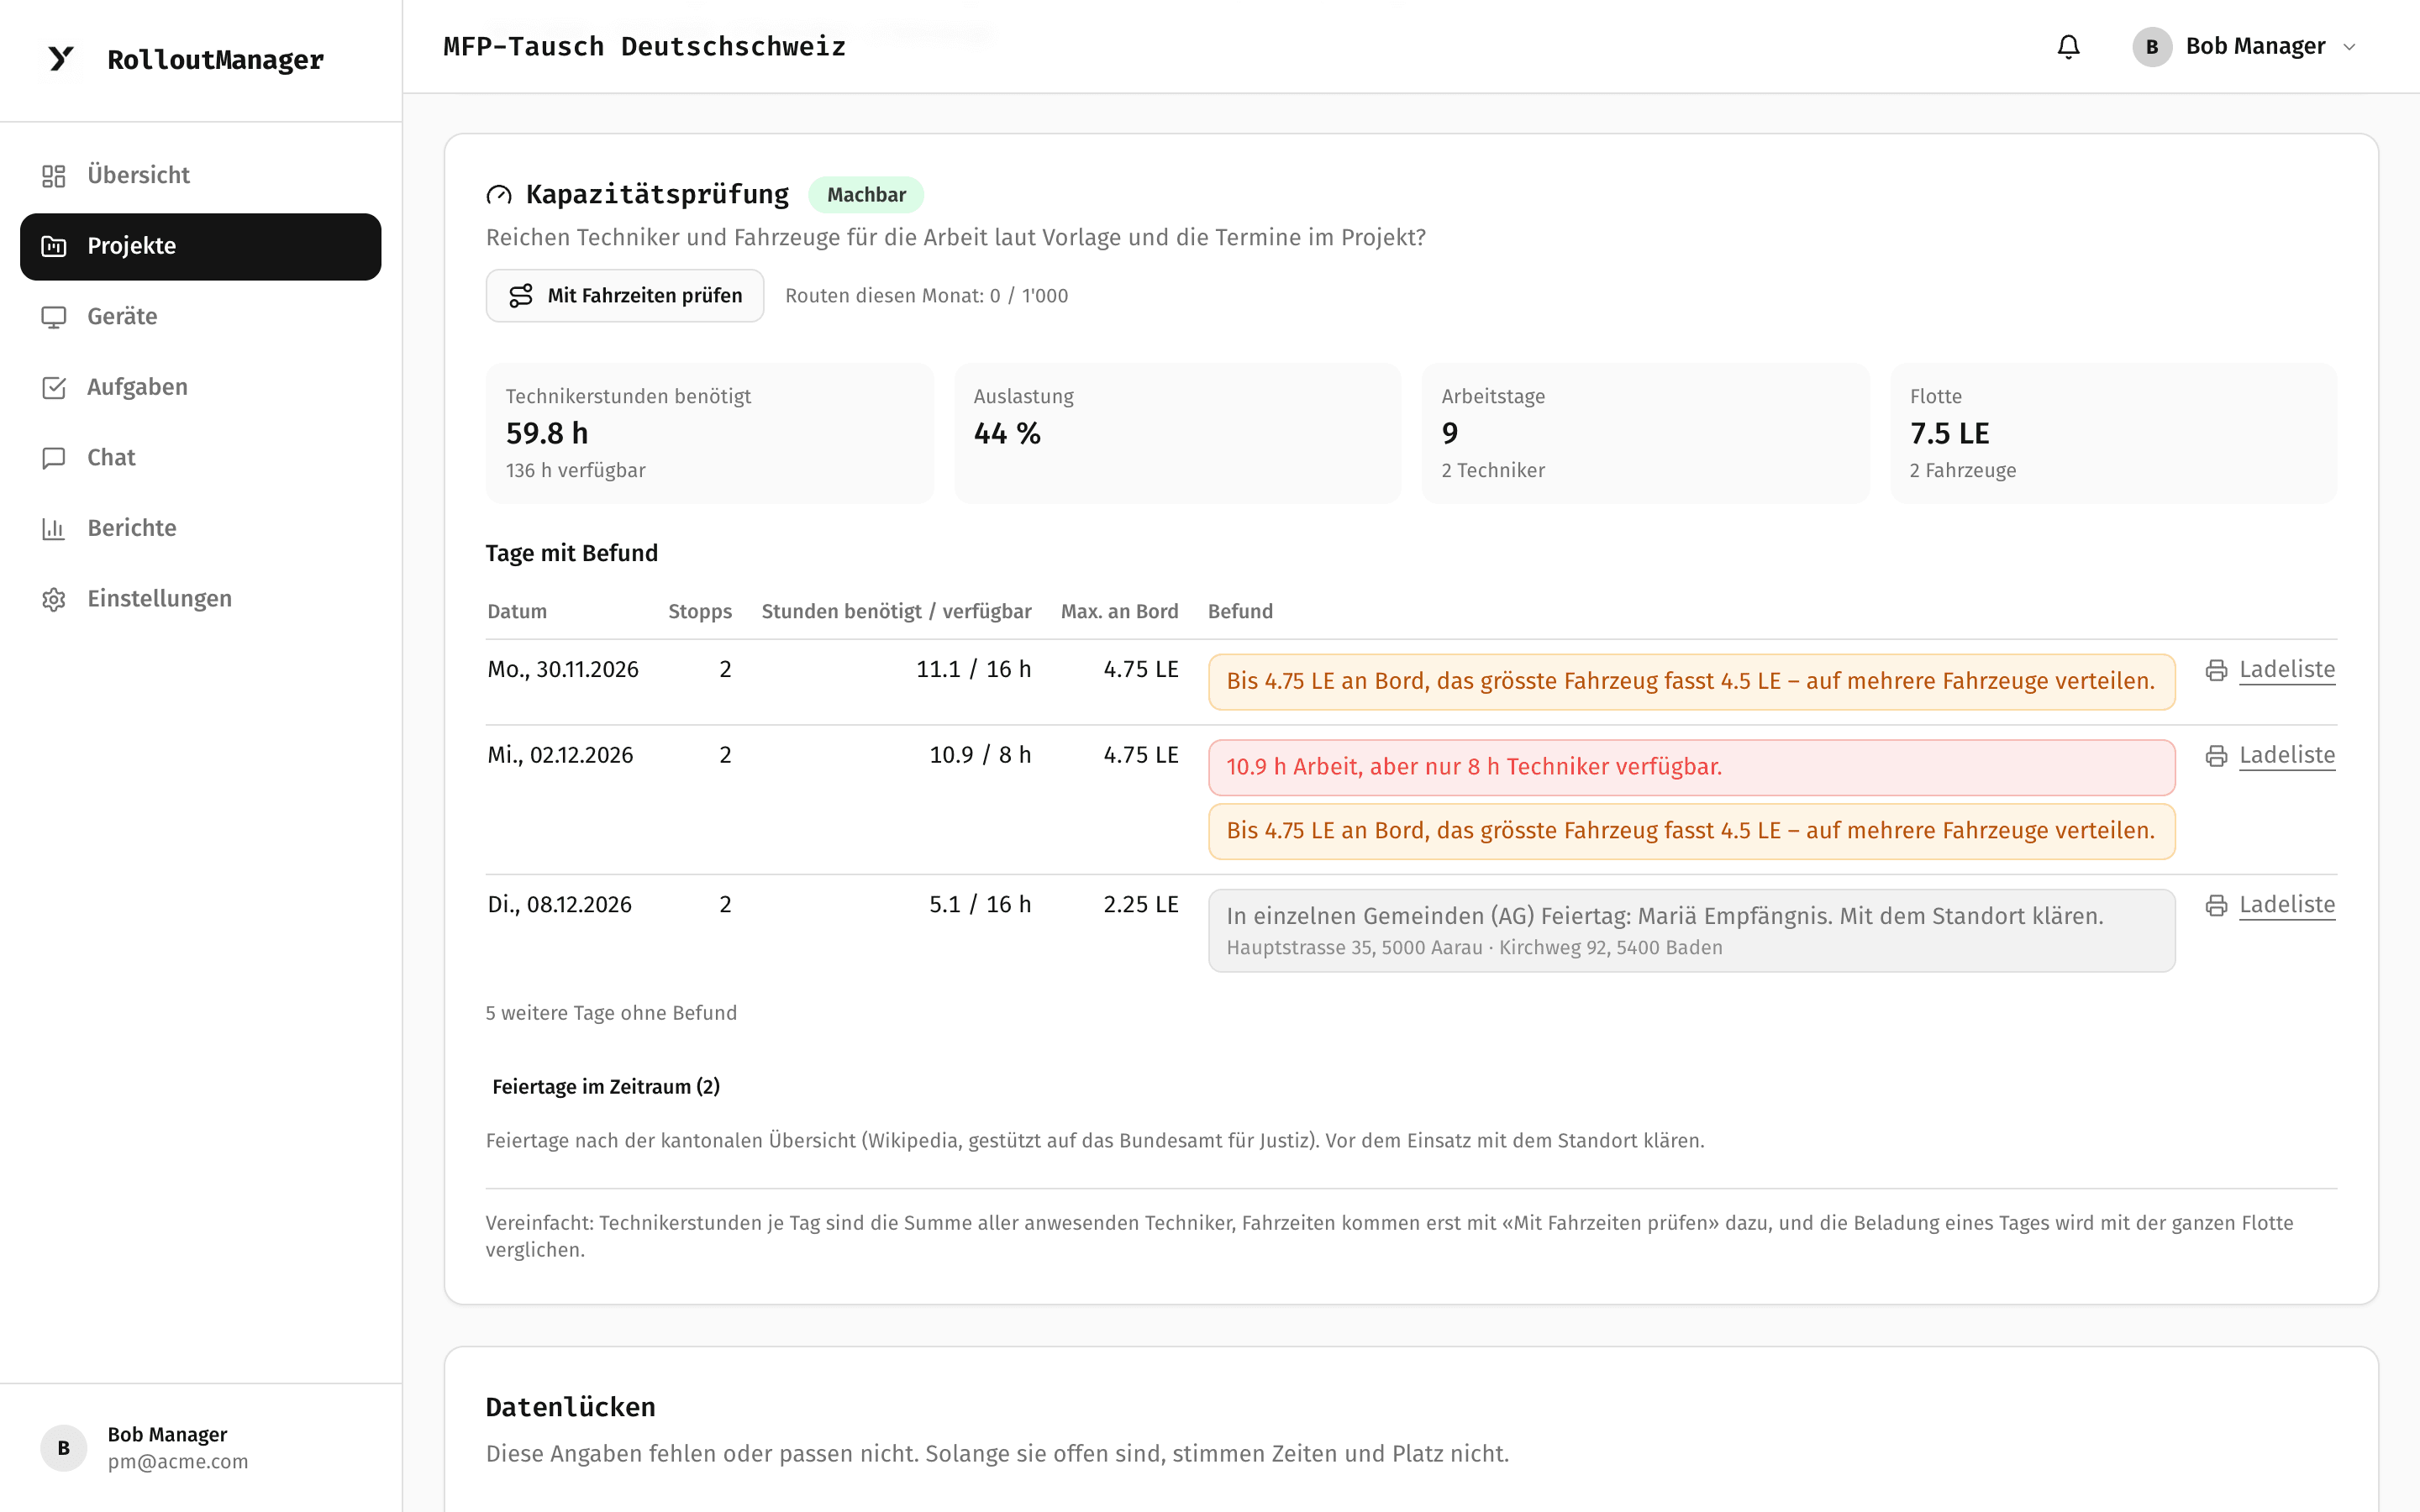This screenshot has height=1512, width=2420.
Task: Click printer icon for 02.12.2026 row
Action: click(2216, 756)
